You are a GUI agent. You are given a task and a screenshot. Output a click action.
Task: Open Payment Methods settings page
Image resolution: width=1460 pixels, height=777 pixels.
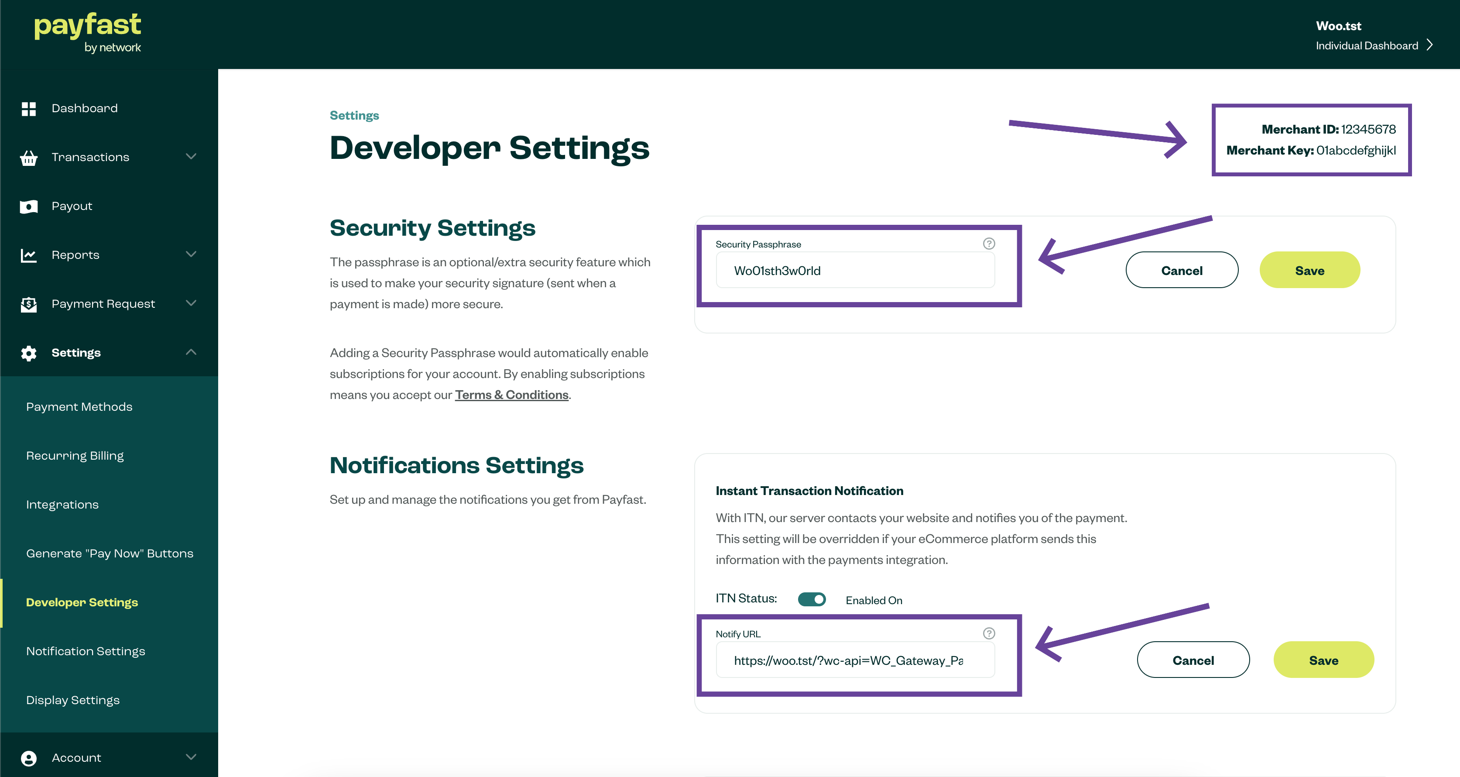click(x=79, y=407)
